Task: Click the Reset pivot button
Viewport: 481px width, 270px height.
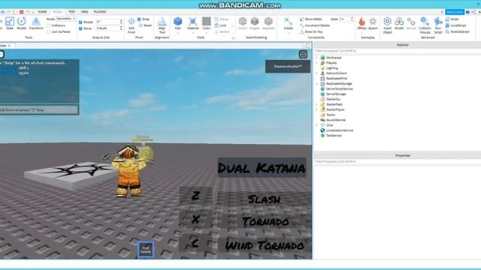Action: (145, 25)
